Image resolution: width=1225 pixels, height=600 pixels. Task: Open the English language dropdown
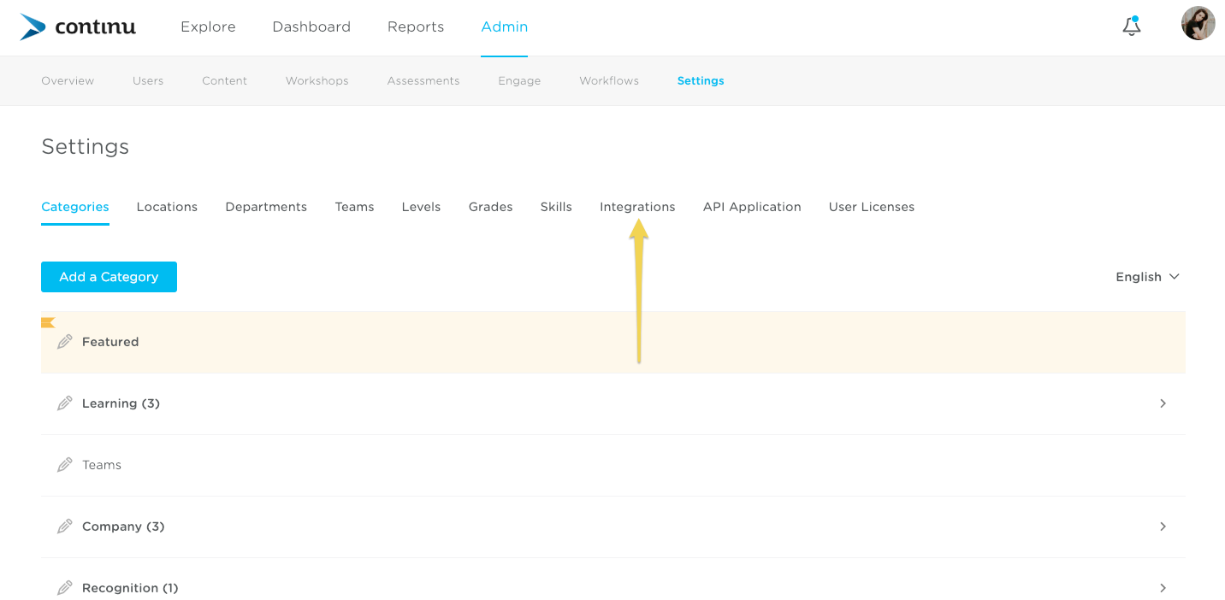(1147, 277)
